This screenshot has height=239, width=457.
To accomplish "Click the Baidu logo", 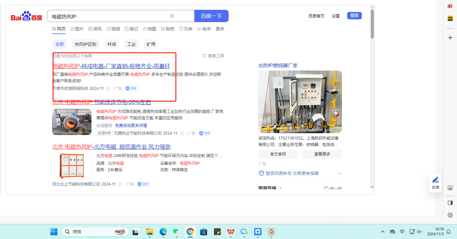I will point(26,16).
